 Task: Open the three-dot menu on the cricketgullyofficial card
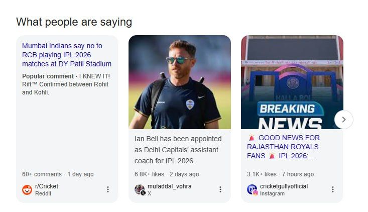tap(332, 189)
